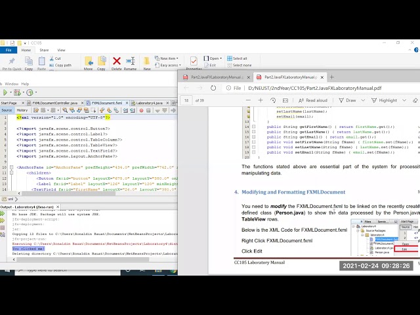Viewport: 420px width, 315px height.
Task: Switch to the View ribbon tab
Action: (x=61, y=50)
